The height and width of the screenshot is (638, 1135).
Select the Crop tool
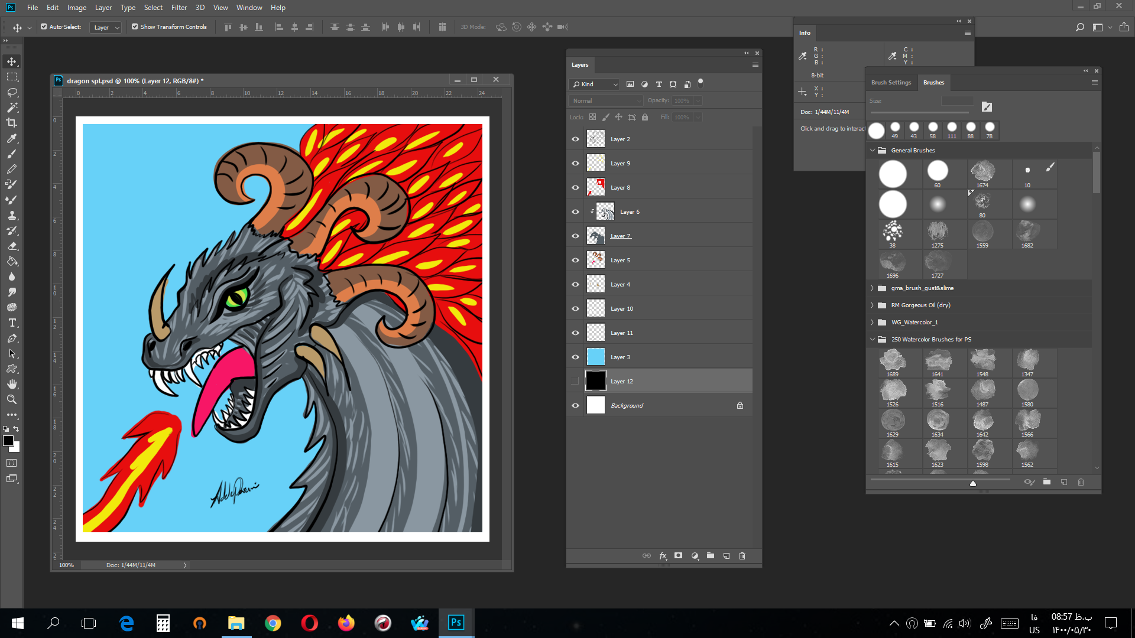click(x=12, y=123)
